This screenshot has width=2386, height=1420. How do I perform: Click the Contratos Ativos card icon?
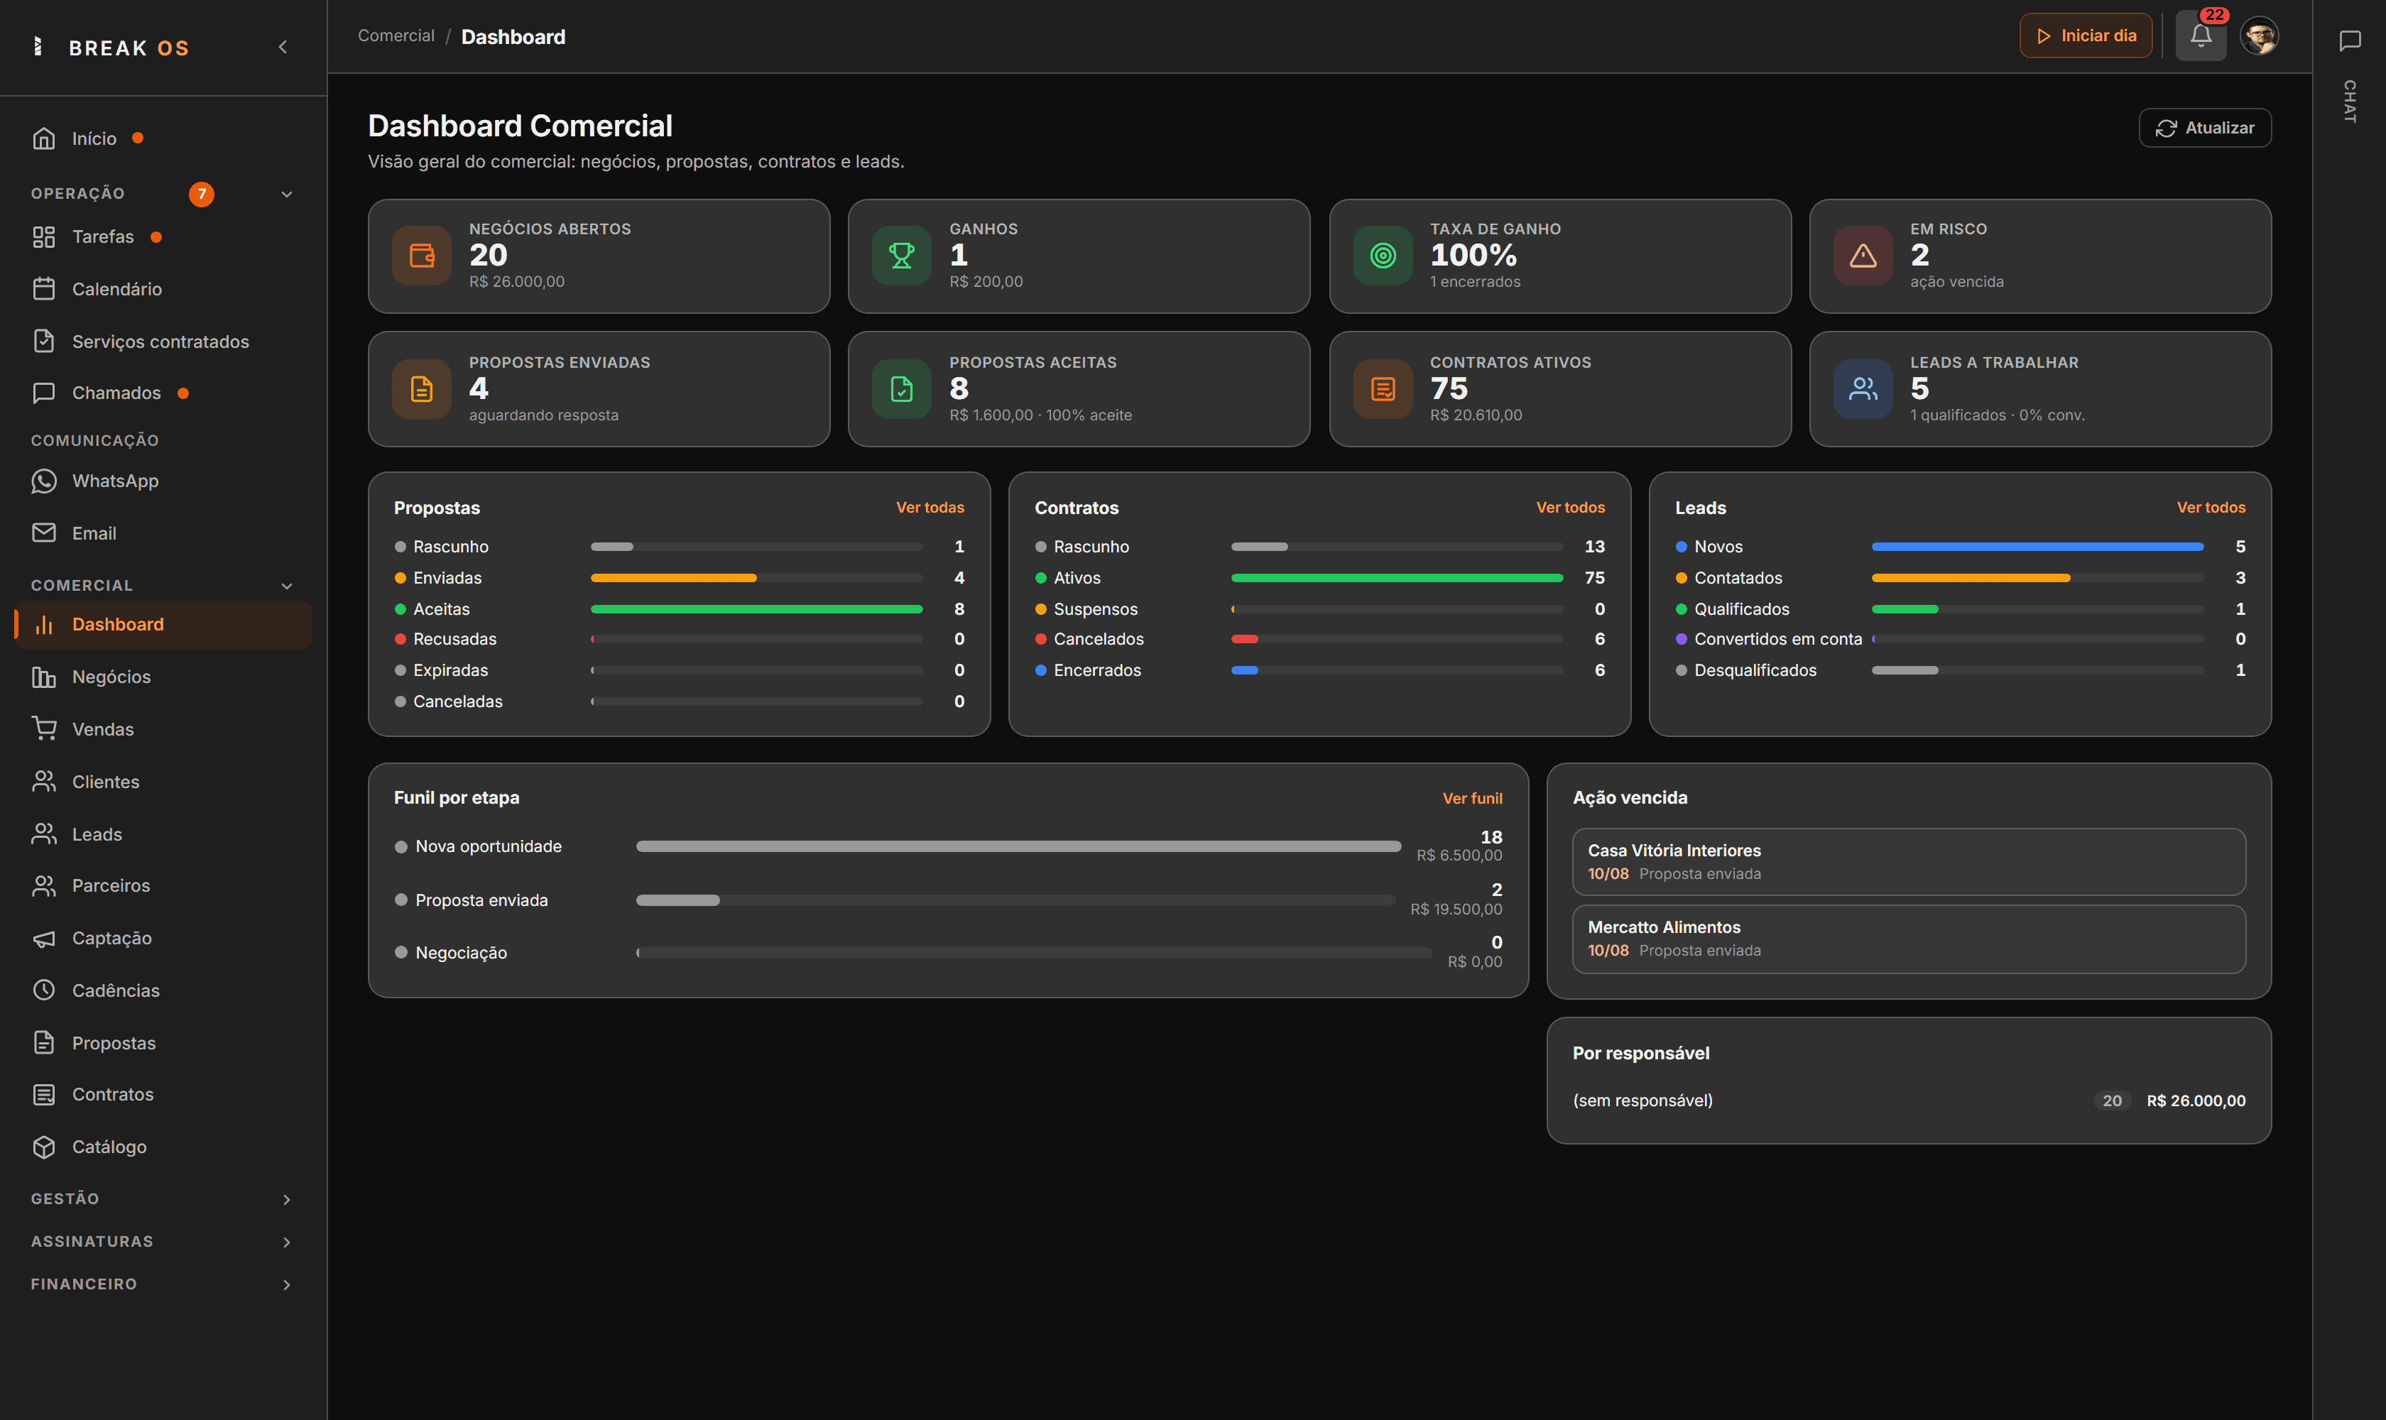coord(1383,390)
